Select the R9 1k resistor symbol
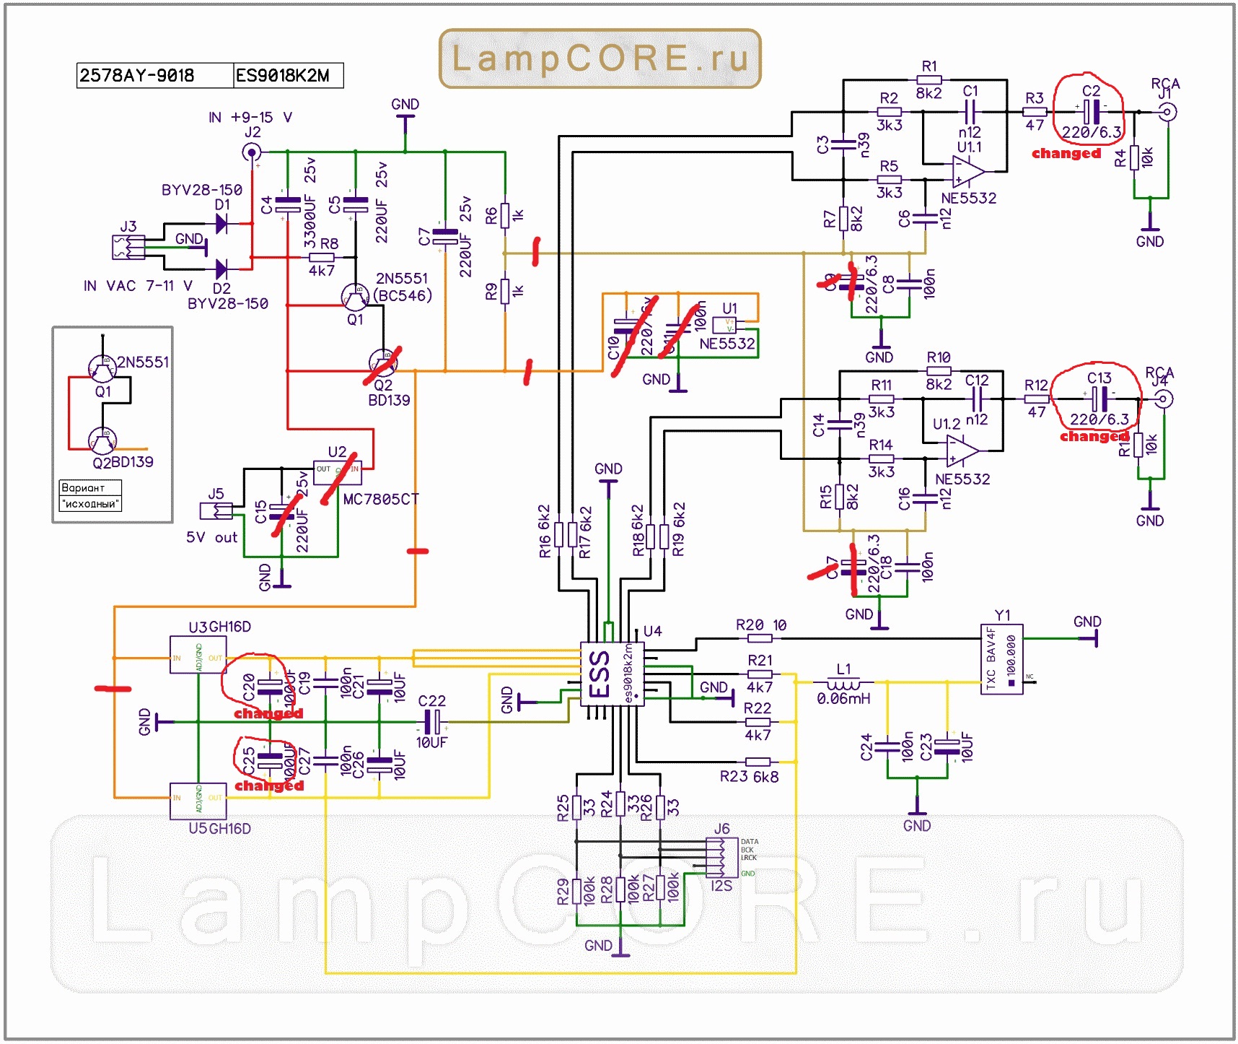The image size is (1238, 1044). coord(505,292)
